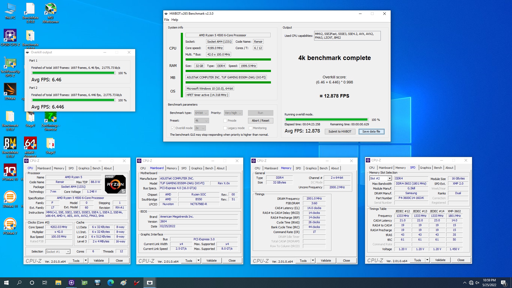This screenshot has height=288, width=512.
Task: Click the Save data file button
Action: coord(371,131)
